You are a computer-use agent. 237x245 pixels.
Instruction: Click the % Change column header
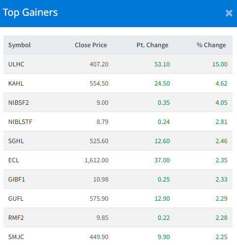click(211, 45)
